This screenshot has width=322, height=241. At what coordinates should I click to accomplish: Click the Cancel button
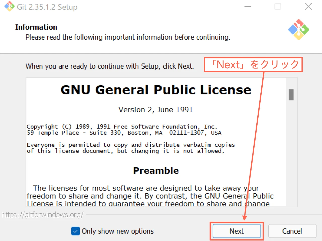coord(292,231)
